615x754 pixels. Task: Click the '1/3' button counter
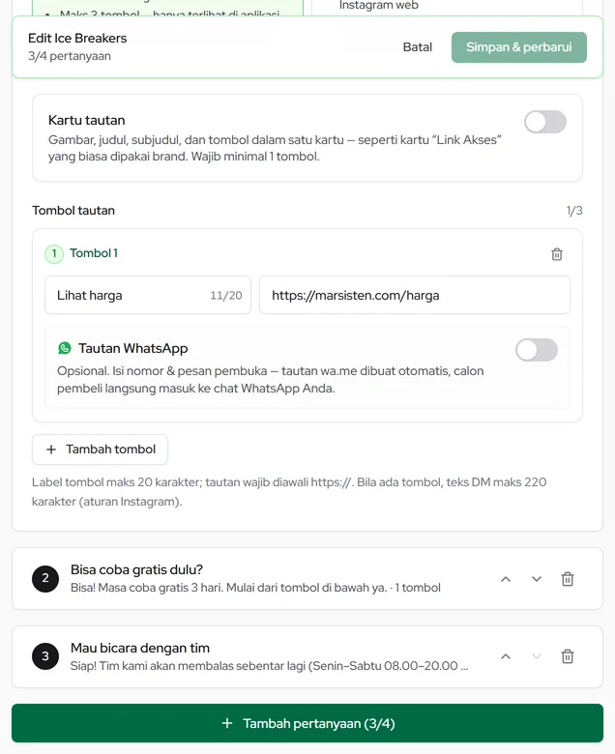point(574,211)
